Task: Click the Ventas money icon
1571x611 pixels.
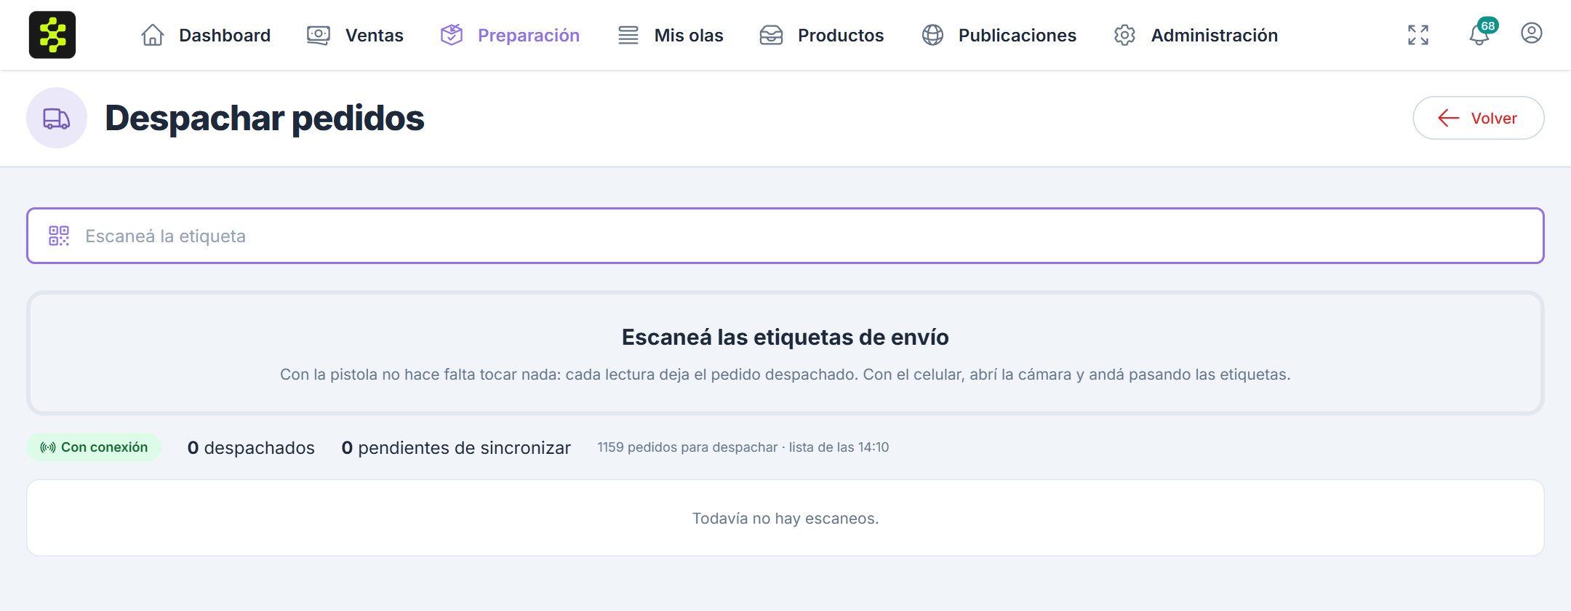Action: tap(318, 35)
